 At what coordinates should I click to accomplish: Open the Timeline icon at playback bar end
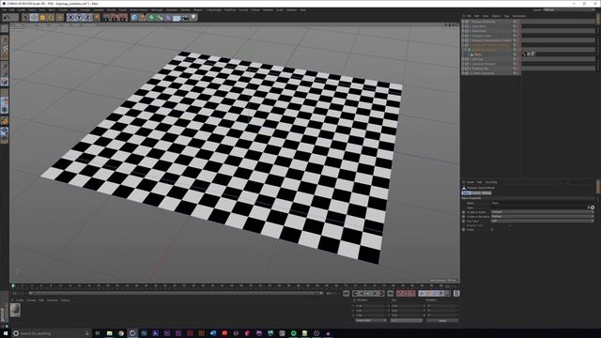click(x=456, y=294)
